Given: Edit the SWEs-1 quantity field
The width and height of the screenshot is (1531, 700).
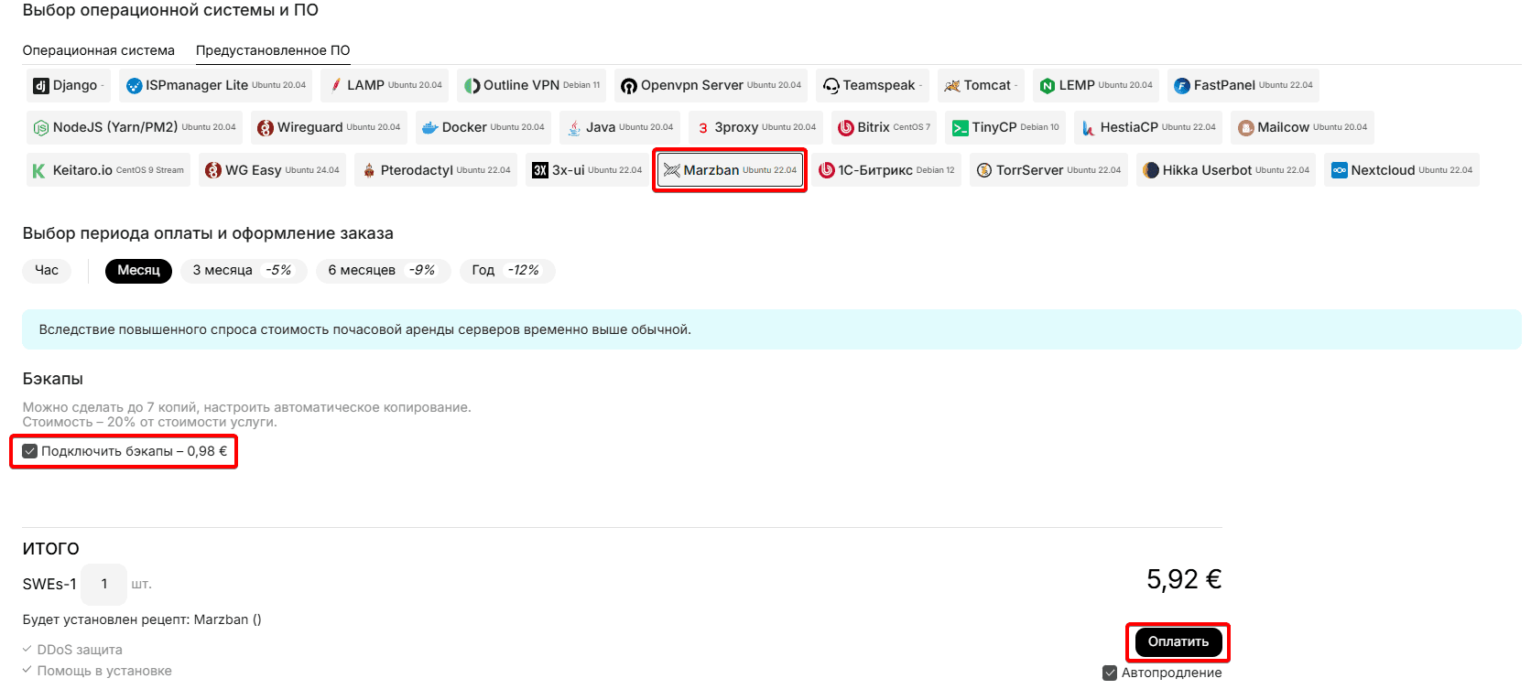Looking at the screenshot, I should coord(104,584).
